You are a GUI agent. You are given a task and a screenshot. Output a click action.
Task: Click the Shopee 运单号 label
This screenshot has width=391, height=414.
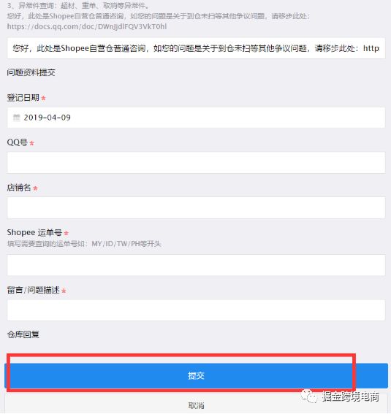[34, 233]
